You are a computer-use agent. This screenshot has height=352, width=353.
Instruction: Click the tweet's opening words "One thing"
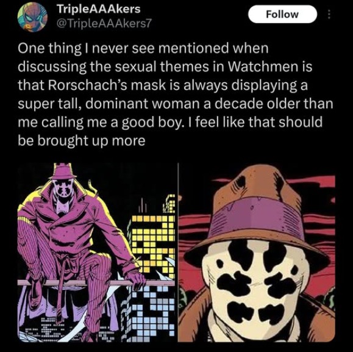point(49,48)
